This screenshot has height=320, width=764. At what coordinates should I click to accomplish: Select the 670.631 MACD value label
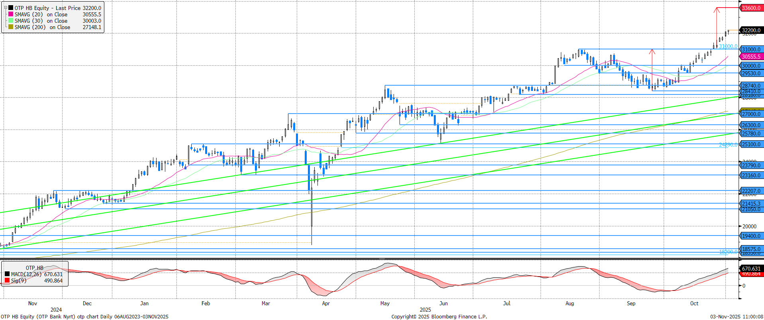tap(751, 269)
